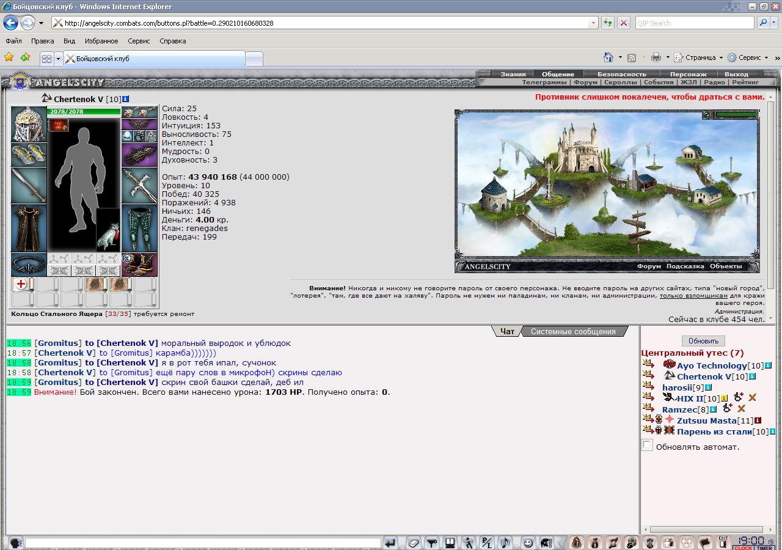This screenshot has width=782, height=550.
Task: Open info icon next to Zutsuu Masta
Action: [x=758, y=420]
